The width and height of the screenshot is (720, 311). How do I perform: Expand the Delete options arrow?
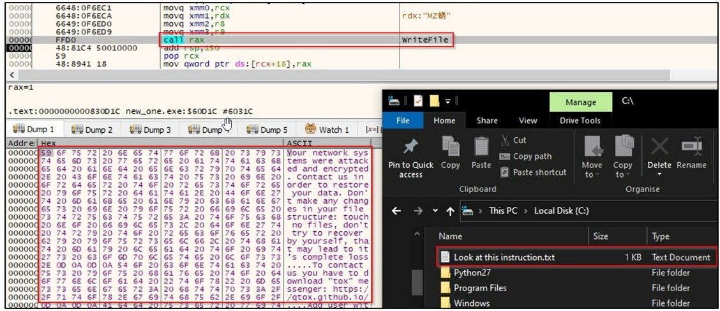659,174
